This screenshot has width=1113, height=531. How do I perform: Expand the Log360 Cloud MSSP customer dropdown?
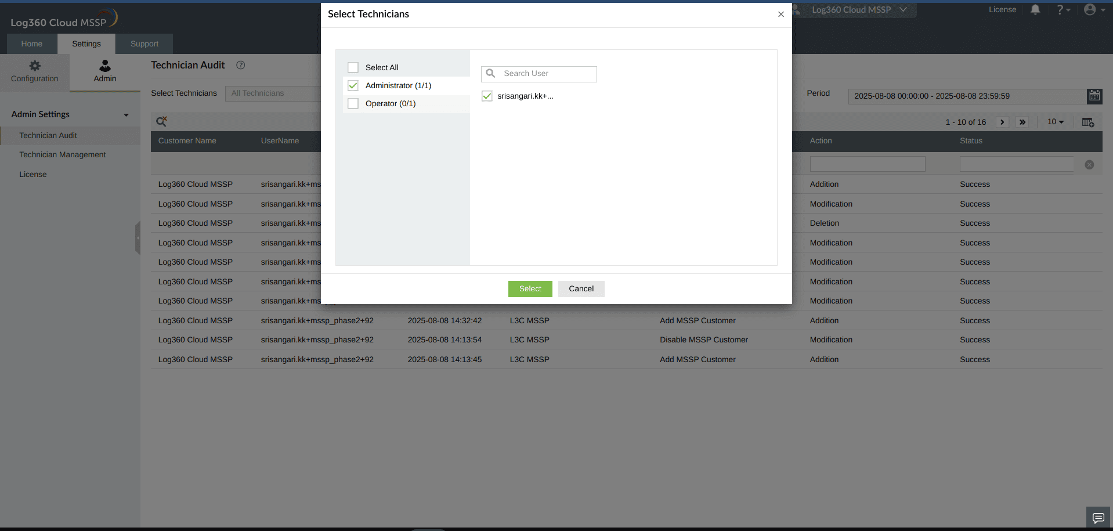[858, 10]
